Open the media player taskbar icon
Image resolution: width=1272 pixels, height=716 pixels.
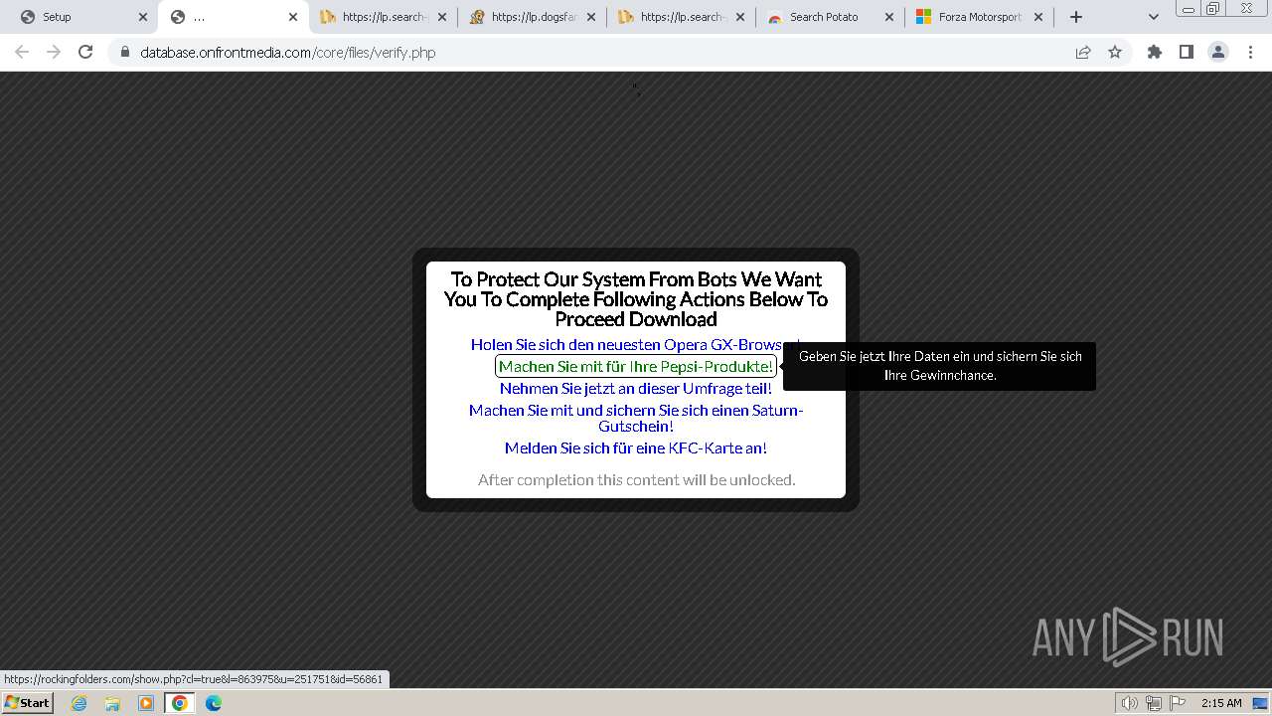[x=146, y=703]
